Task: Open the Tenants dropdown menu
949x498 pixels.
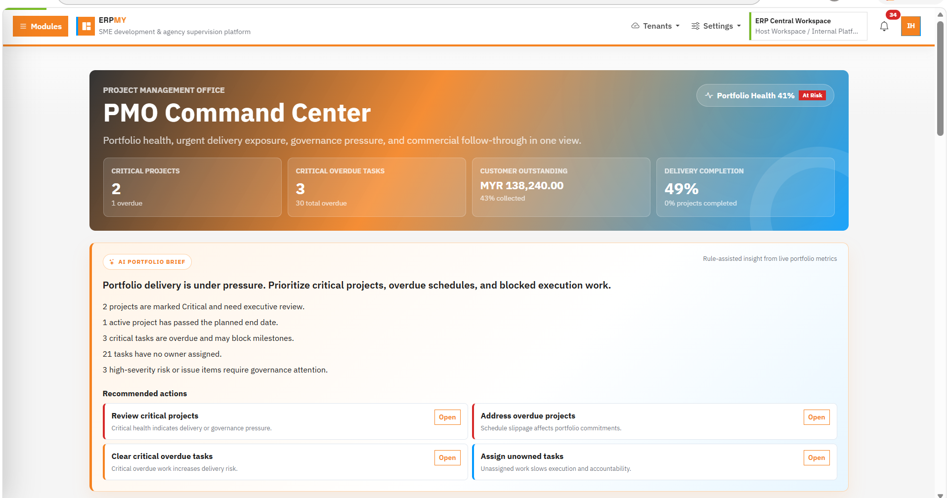Action: coord(655,26)
